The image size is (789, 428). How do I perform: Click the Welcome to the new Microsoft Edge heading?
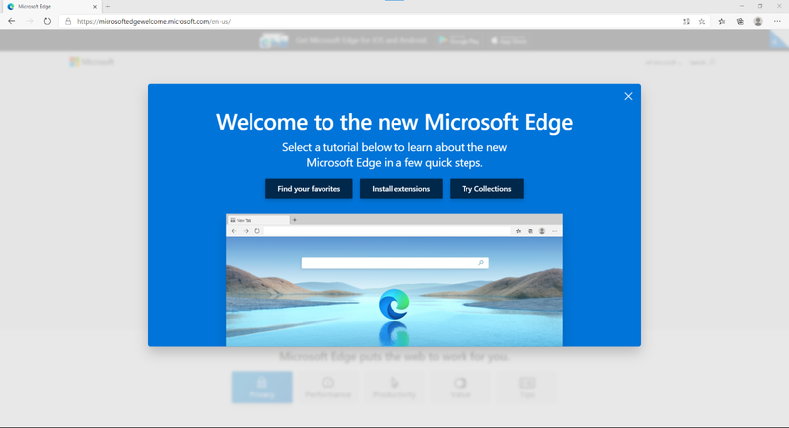tap(394, 122)
